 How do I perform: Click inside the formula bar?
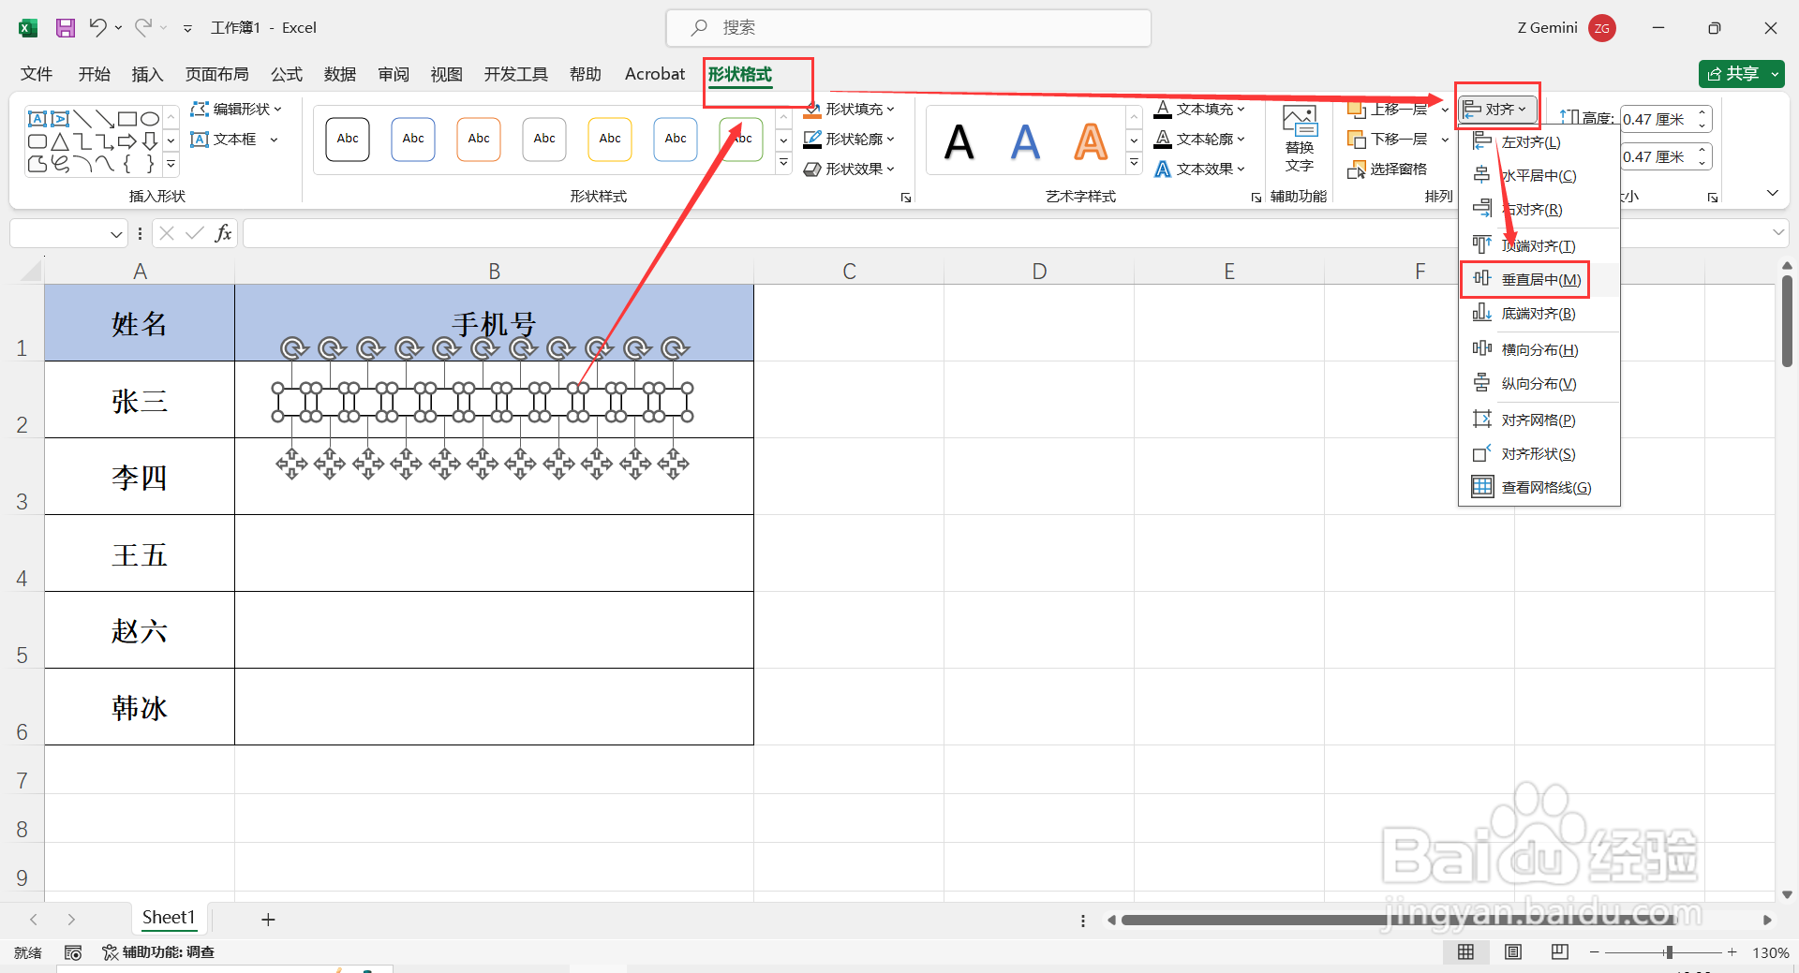656,232
